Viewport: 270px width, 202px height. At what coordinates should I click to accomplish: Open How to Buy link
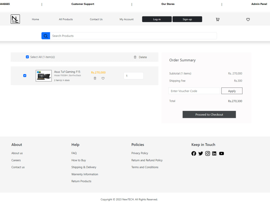pos(79,160)
